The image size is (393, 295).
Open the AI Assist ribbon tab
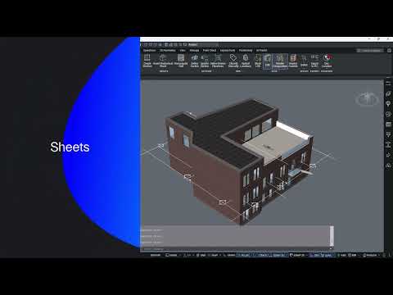point(261,50)
